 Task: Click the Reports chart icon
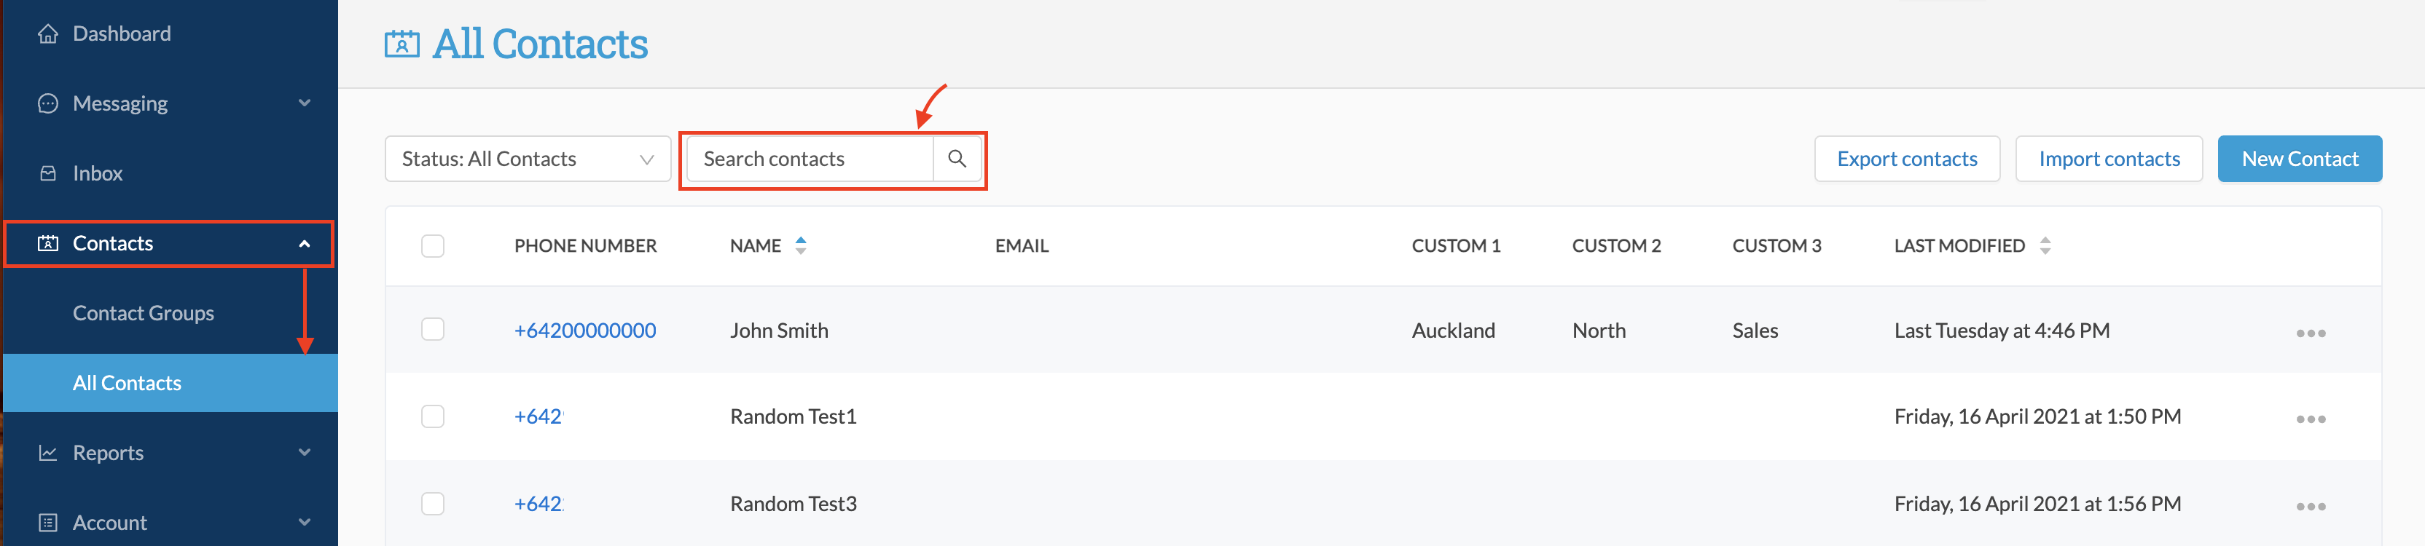[x=48, y=453]
